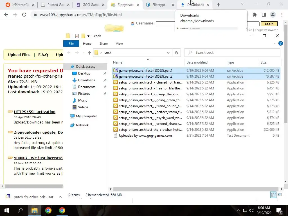The image size is (288, 216).
Task: Switch to large icons view layout
Action: (x=280, y=195)
